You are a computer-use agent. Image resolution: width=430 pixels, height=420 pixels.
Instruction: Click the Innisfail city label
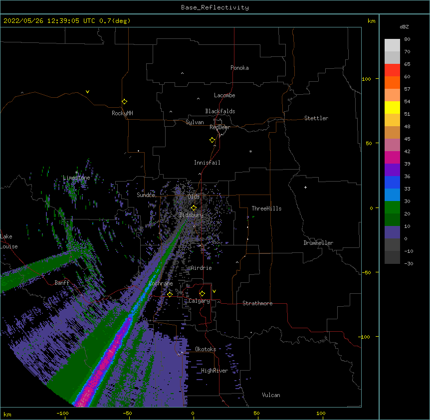[207, 163]
